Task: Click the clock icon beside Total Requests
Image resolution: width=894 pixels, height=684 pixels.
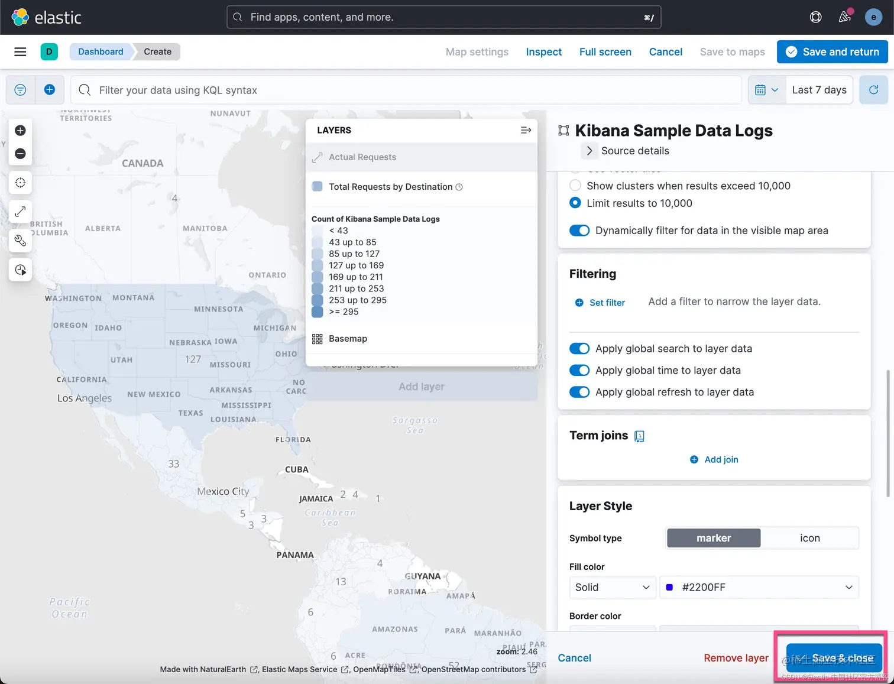Action: tap(459, 187)
